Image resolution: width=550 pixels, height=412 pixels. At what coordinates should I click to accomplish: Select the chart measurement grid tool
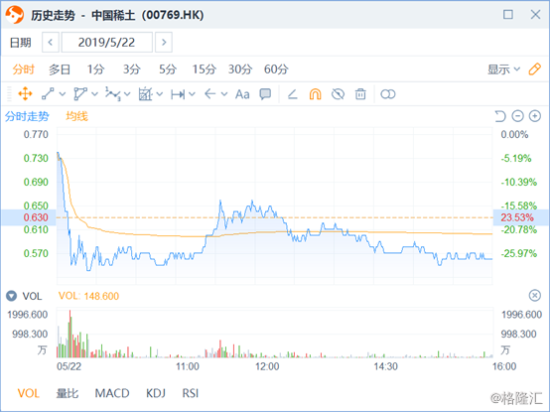tap(145, 94)
